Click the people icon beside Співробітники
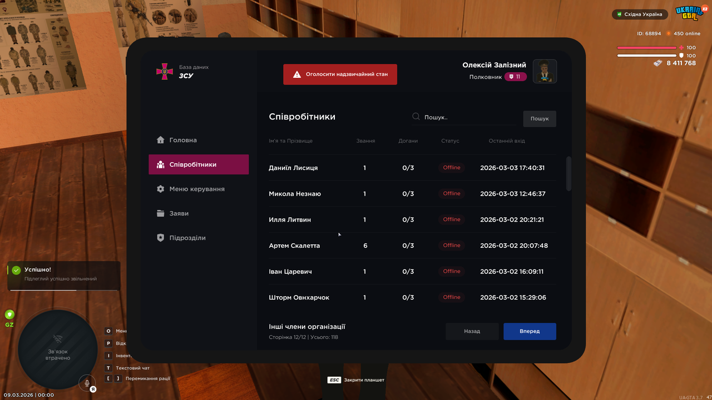Image resolution: width=712 pixels, height=400 pixels. (x=161, y=164)
